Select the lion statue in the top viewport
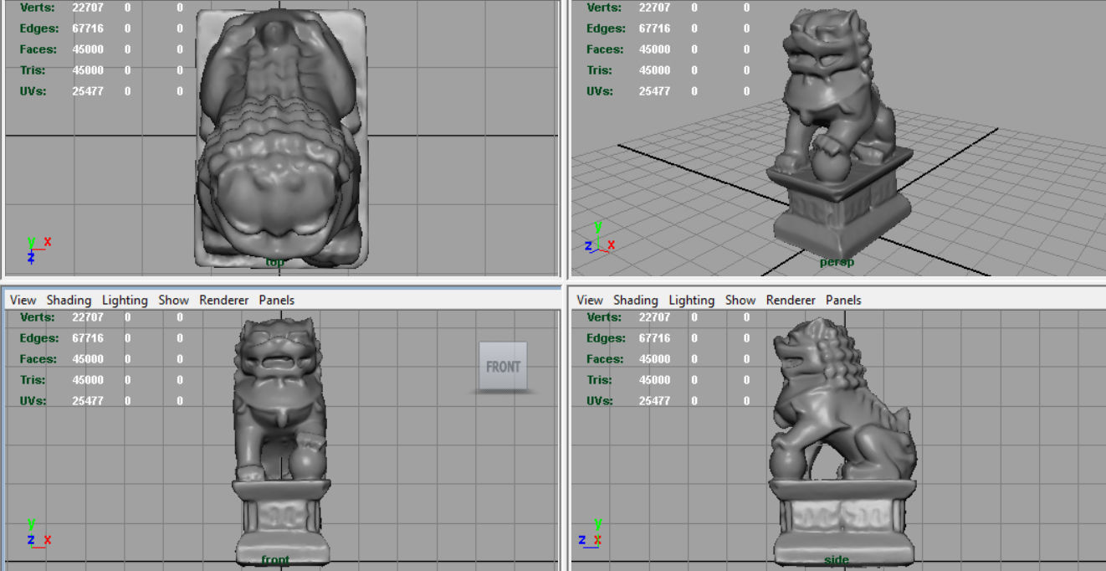This screenshot has width=1106, height=571. (x=280, y=138)
